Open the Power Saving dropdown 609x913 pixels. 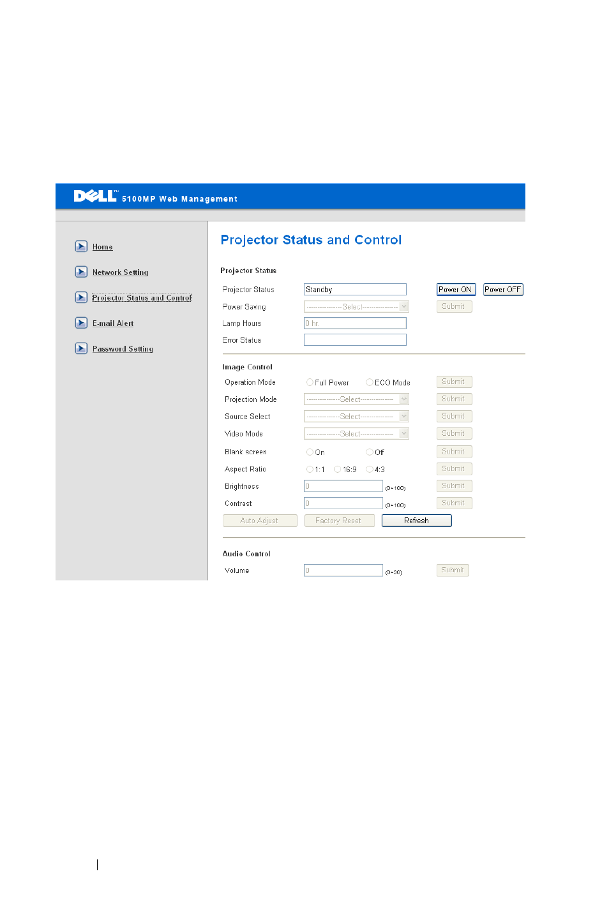(x=356, y=307)
